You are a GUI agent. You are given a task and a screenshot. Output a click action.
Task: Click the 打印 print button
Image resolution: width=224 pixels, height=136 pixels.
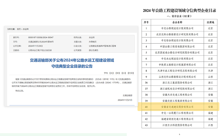click(x=130, y=73)
